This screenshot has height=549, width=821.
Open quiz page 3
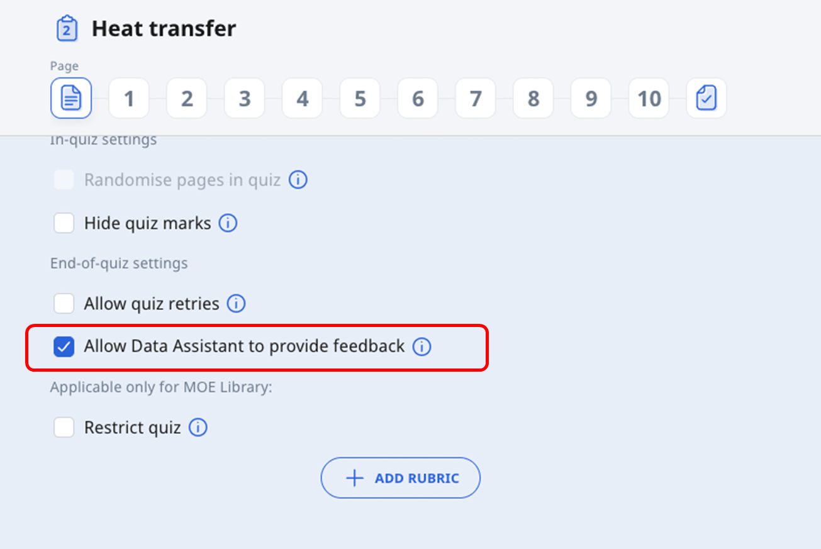point(245,98)
